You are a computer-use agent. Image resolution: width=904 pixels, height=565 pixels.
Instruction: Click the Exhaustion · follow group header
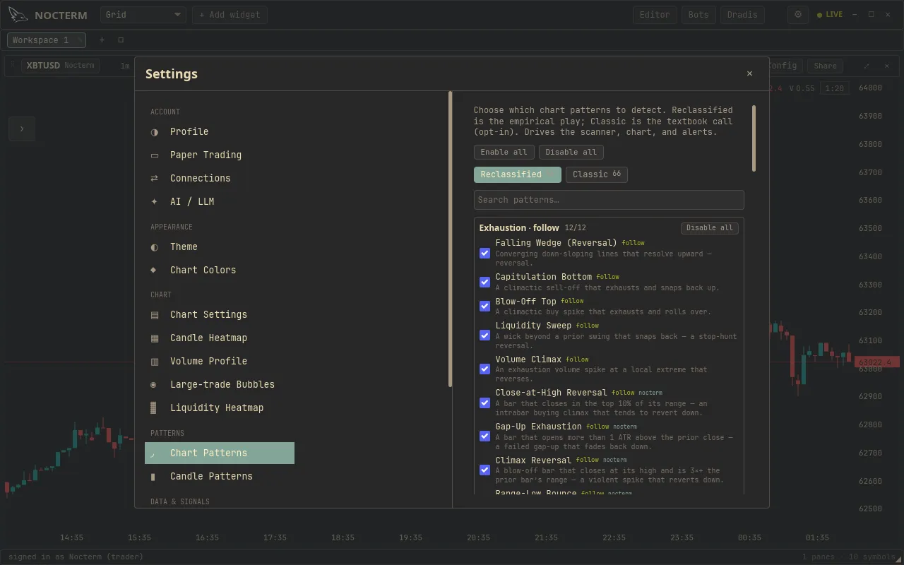(x=519, y=227)
